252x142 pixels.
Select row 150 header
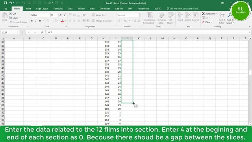point(2,105)
